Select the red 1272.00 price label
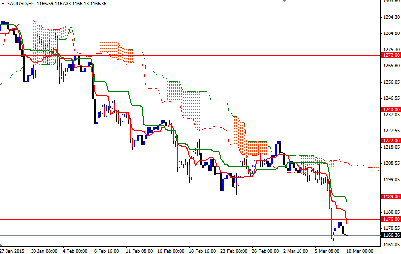The height and width of the screenshot is (254, 401). pyautogui.click(x=390, y=55)
